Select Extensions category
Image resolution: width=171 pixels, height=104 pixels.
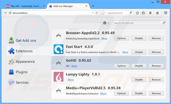click(x=28, y=51)
